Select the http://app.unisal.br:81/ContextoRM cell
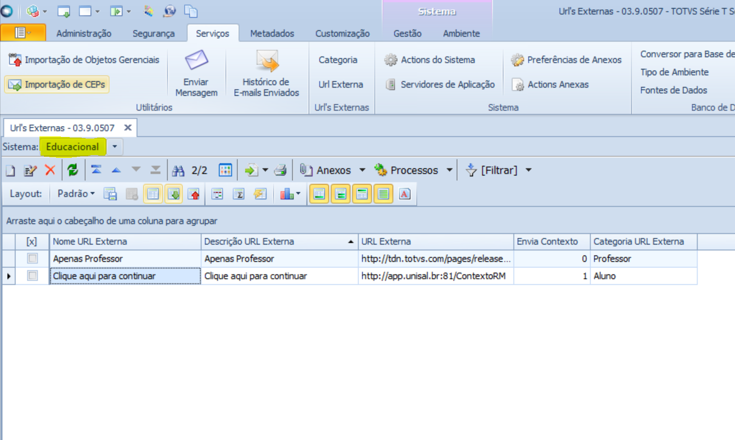The width and height of the screenshot is (735, 440). pyautogui.click(x=436, y=276)
